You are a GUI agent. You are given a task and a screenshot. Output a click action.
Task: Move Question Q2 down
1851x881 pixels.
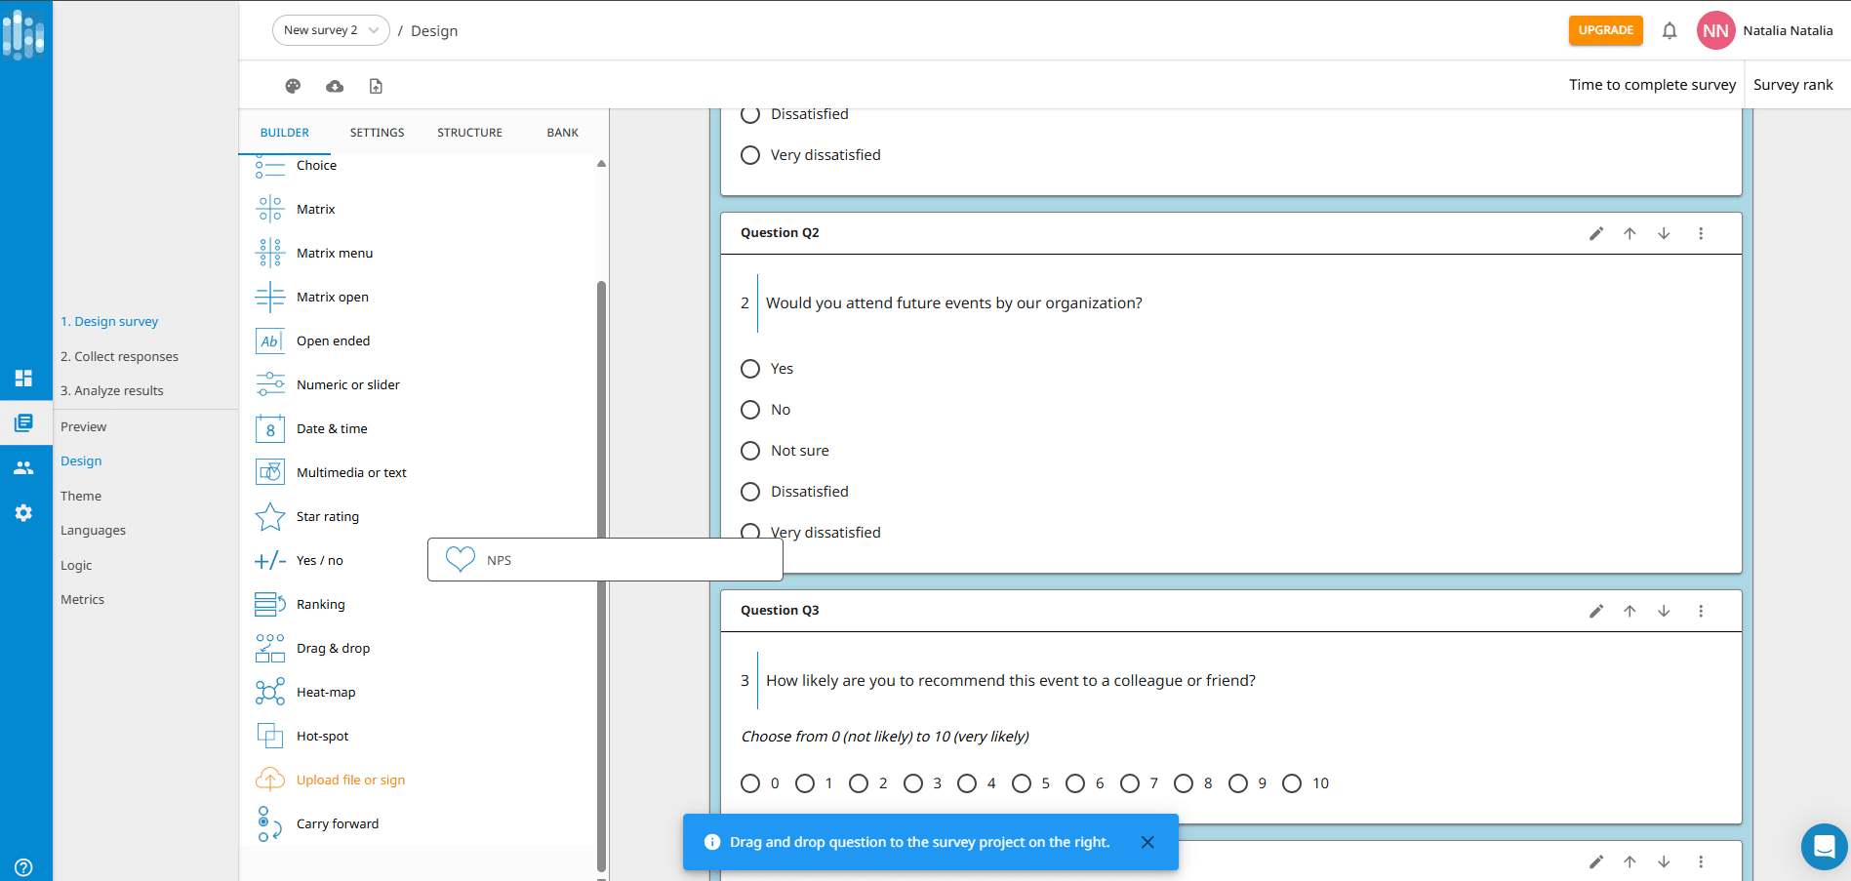(x=1664, y=233)
